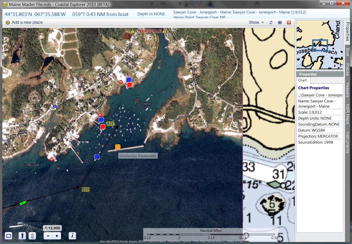Click the blue flag marker below the breakwater

pos(97,157)
